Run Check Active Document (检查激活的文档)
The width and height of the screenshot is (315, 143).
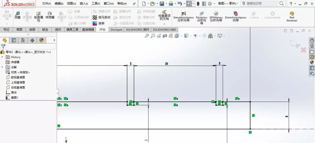click(x=164, y=15)
